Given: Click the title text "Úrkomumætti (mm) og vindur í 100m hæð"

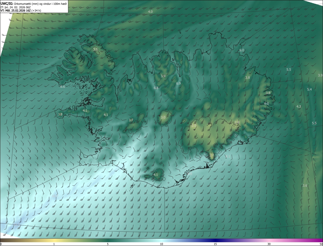Looking at the screenshot, I should tap(40, 4).
